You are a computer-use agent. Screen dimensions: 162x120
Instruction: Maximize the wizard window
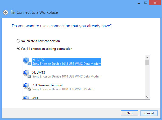146,3
